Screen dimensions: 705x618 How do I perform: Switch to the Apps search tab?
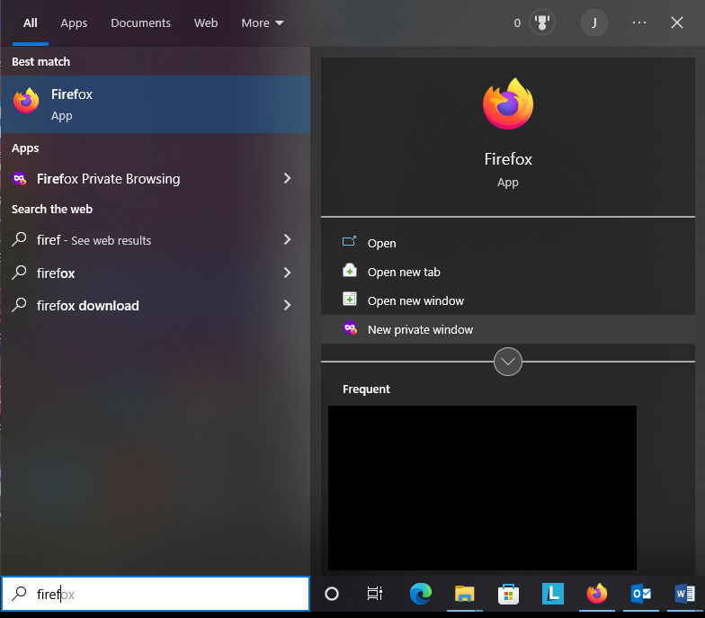(74, 23)
